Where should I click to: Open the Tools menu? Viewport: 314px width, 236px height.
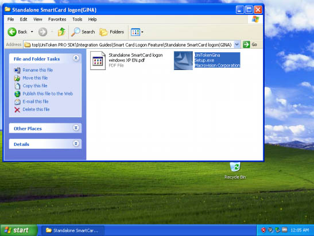pos(77,20)
